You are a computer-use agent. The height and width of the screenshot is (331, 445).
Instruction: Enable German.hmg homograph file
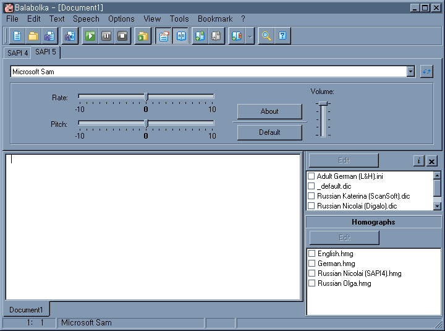click(312, 264)
